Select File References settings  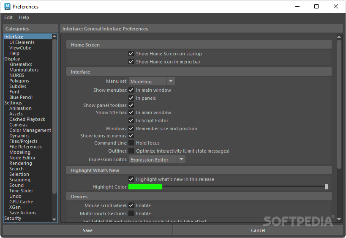25,147
